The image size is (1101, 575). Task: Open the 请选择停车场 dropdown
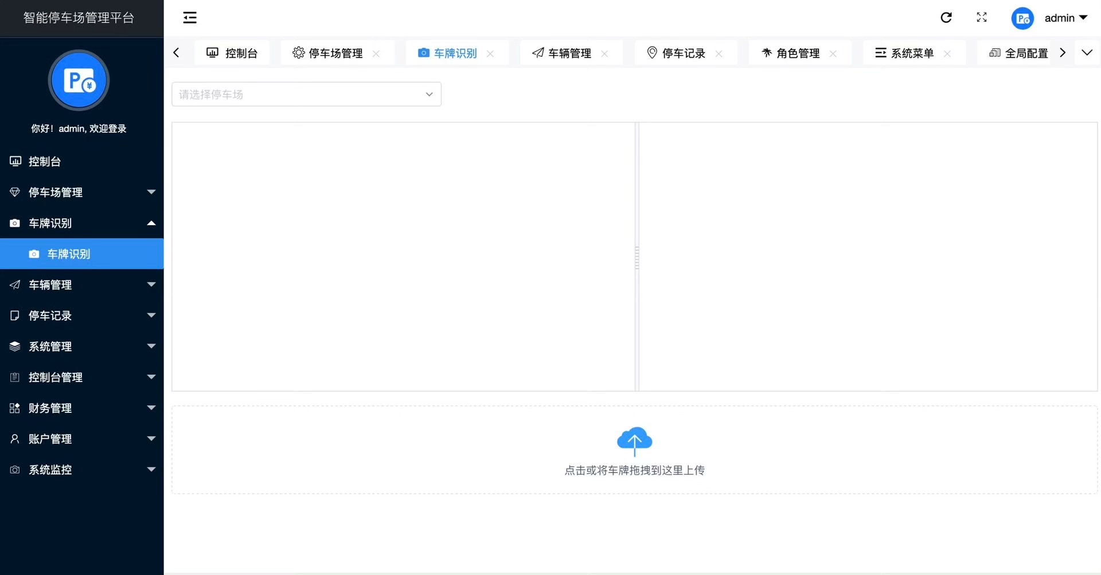pyautogui.click(x=306, y=94)
